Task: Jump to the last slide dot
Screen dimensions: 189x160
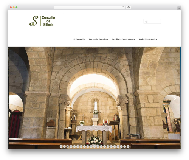Action: (128, 146)
